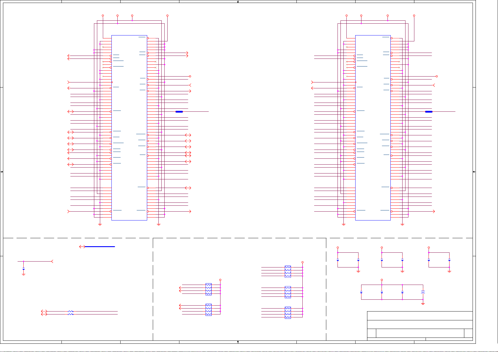498x352 pixels.
Task: Select the polarized capacitor with curved plate
Action: tap(423, 292)
